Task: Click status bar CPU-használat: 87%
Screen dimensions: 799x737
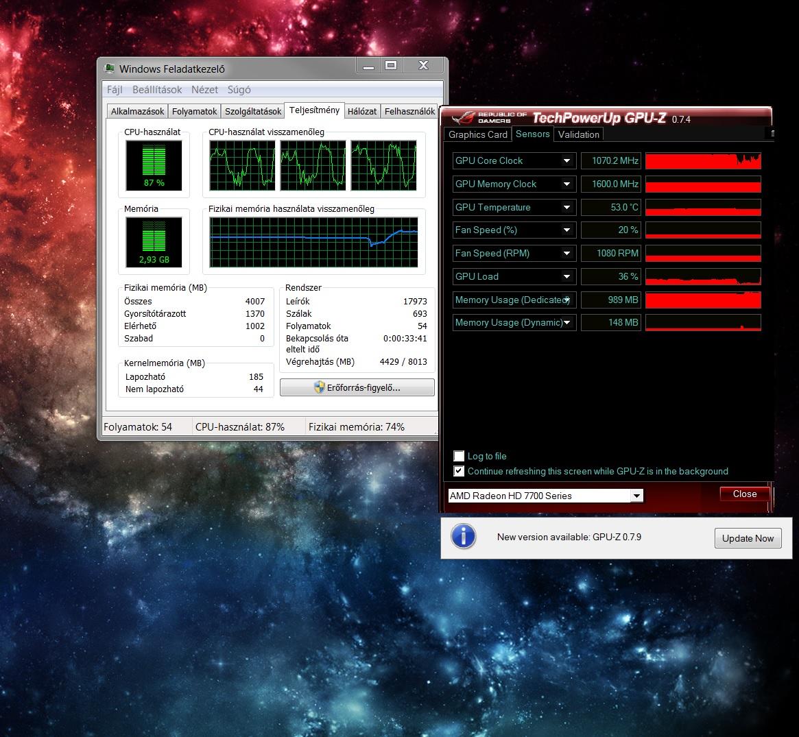Action: click(240, 427)
